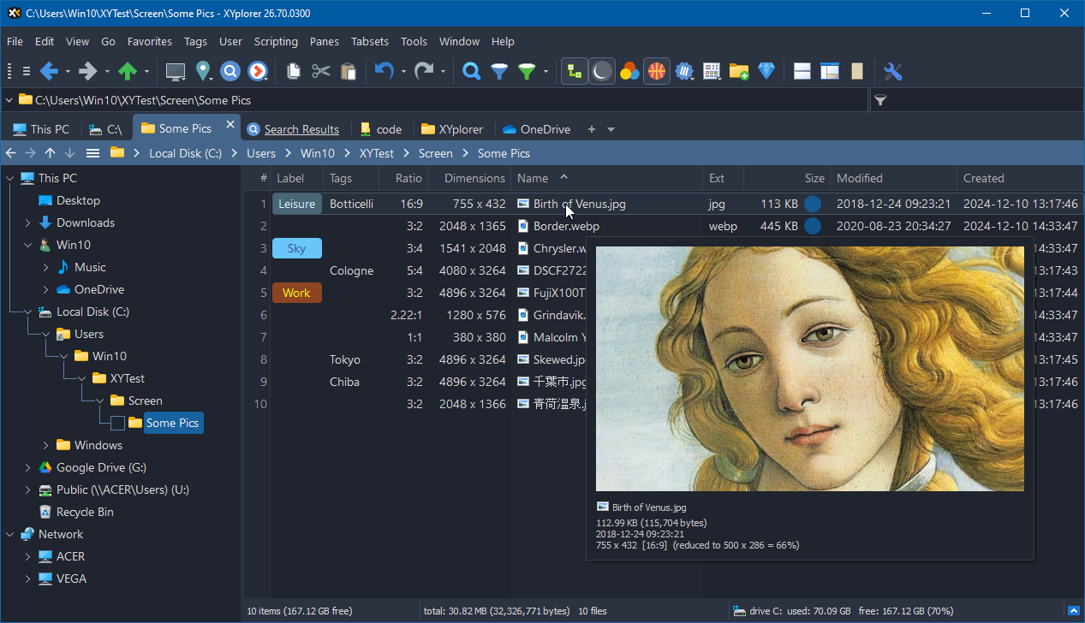The image size is (1085, 623).
Task: Sort by the Modified column header
Action: (859, 178)
